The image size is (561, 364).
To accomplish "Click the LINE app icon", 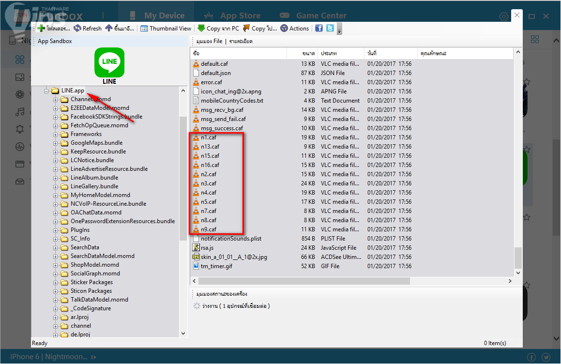I will (x=109, y=62).
